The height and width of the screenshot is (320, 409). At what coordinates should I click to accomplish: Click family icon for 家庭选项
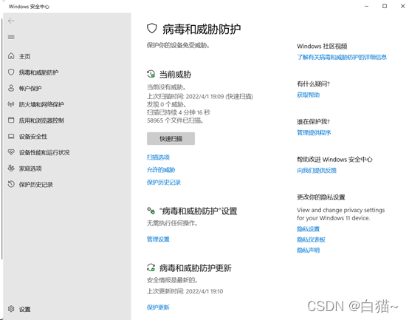coord(11,168)
